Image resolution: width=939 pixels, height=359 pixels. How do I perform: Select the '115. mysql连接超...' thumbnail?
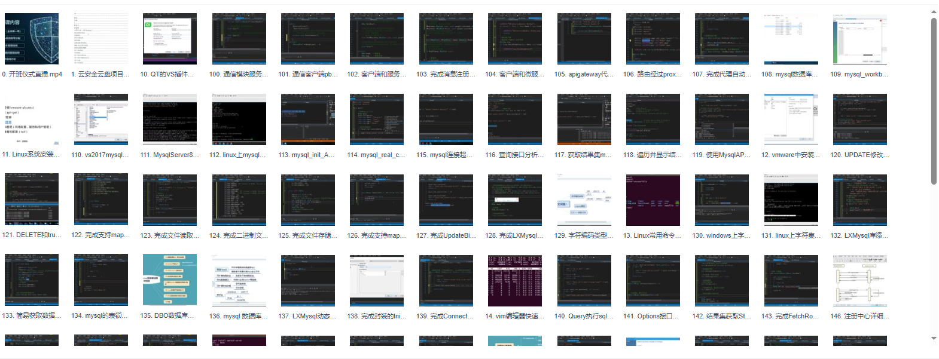point(446,119)
